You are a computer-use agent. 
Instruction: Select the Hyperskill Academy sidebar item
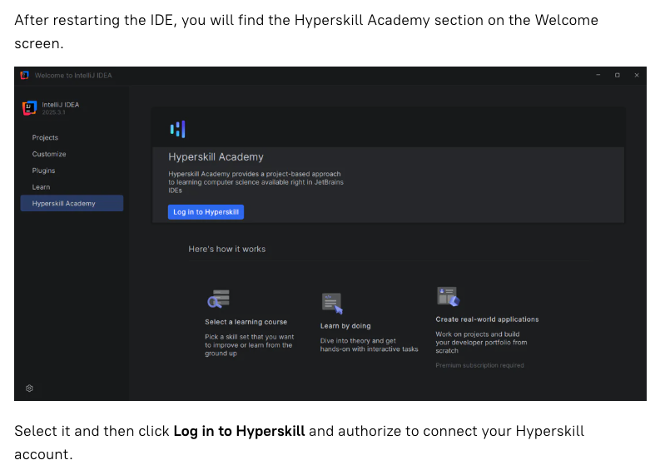pos(72,203)
